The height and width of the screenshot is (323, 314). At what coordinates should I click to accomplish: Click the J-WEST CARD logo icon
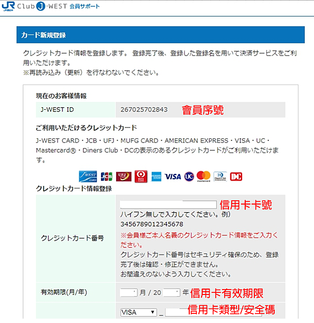point(88,177)
